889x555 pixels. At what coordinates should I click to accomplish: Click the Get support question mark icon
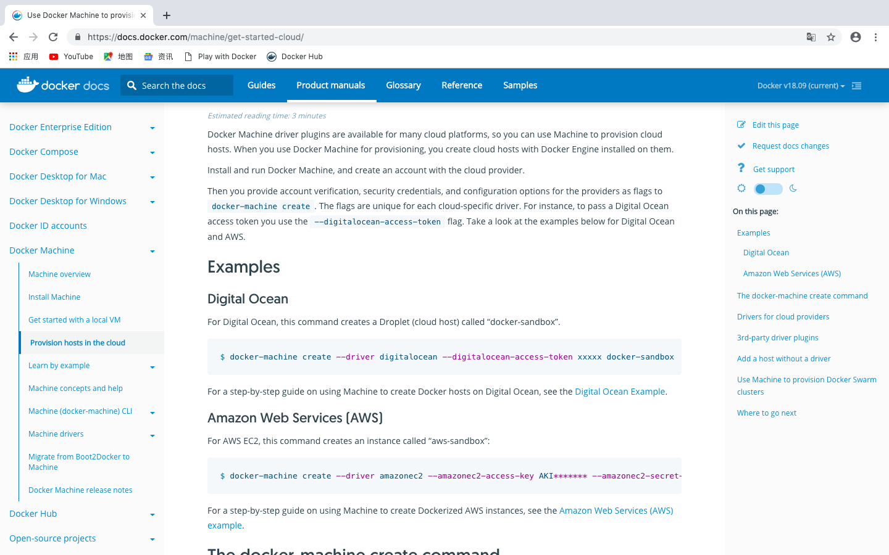(741, 168)
